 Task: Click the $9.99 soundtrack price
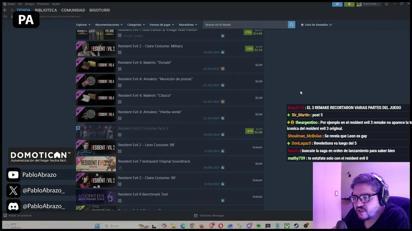[x=258, y=164]
